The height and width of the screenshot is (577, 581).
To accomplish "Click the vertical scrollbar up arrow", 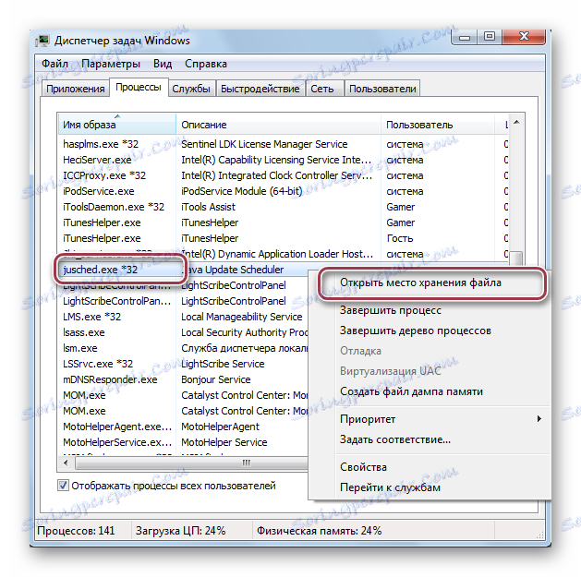I will [516, 122].
